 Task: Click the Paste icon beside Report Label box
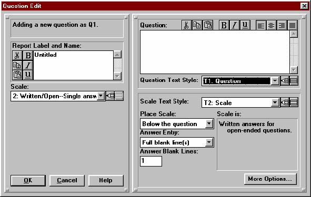point(17,75)
